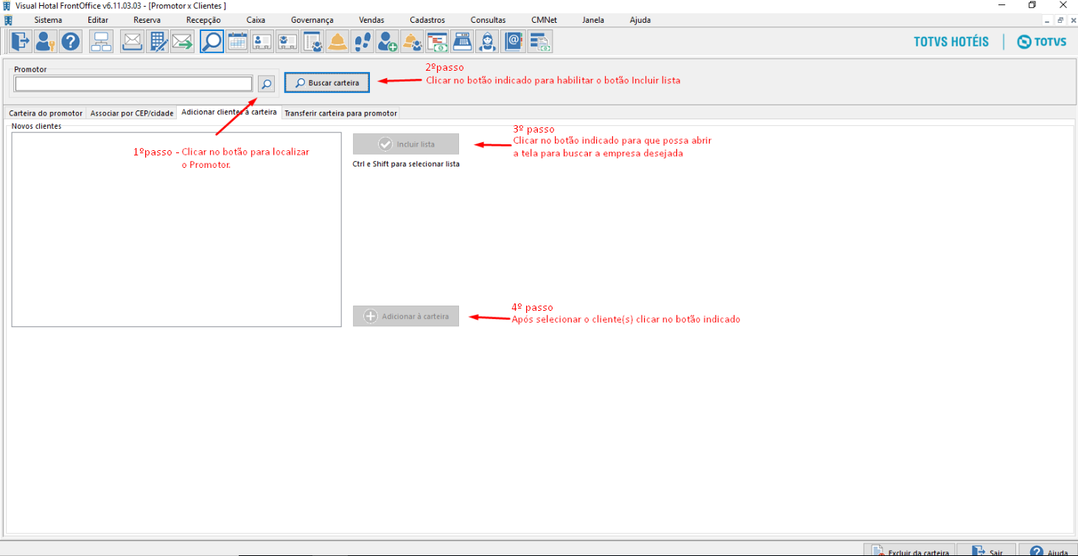Open the Cadastros menu
This screenshot has width=1078, height=556.
[x=427, y=20]
